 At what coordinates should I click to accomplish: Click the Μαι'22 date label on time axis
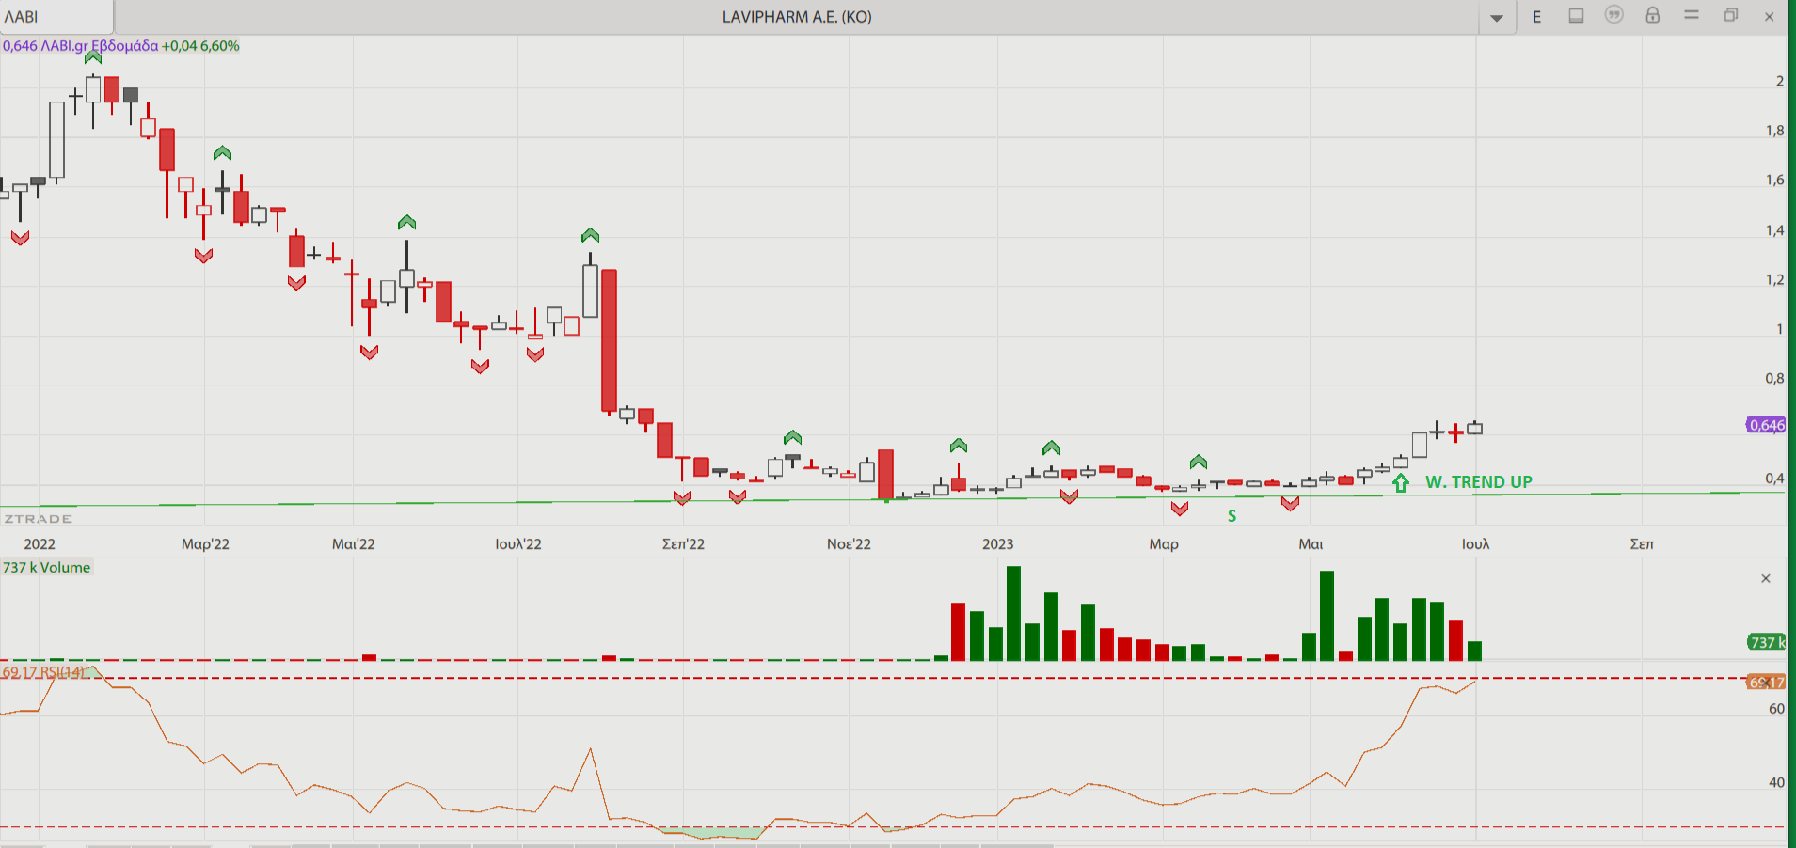354,543
